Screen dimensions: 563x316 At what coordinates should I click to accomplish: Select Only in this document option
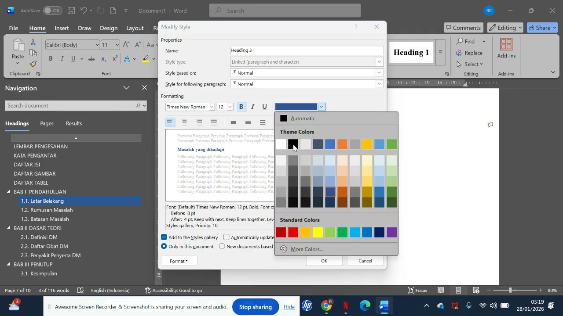pos(164,247)
